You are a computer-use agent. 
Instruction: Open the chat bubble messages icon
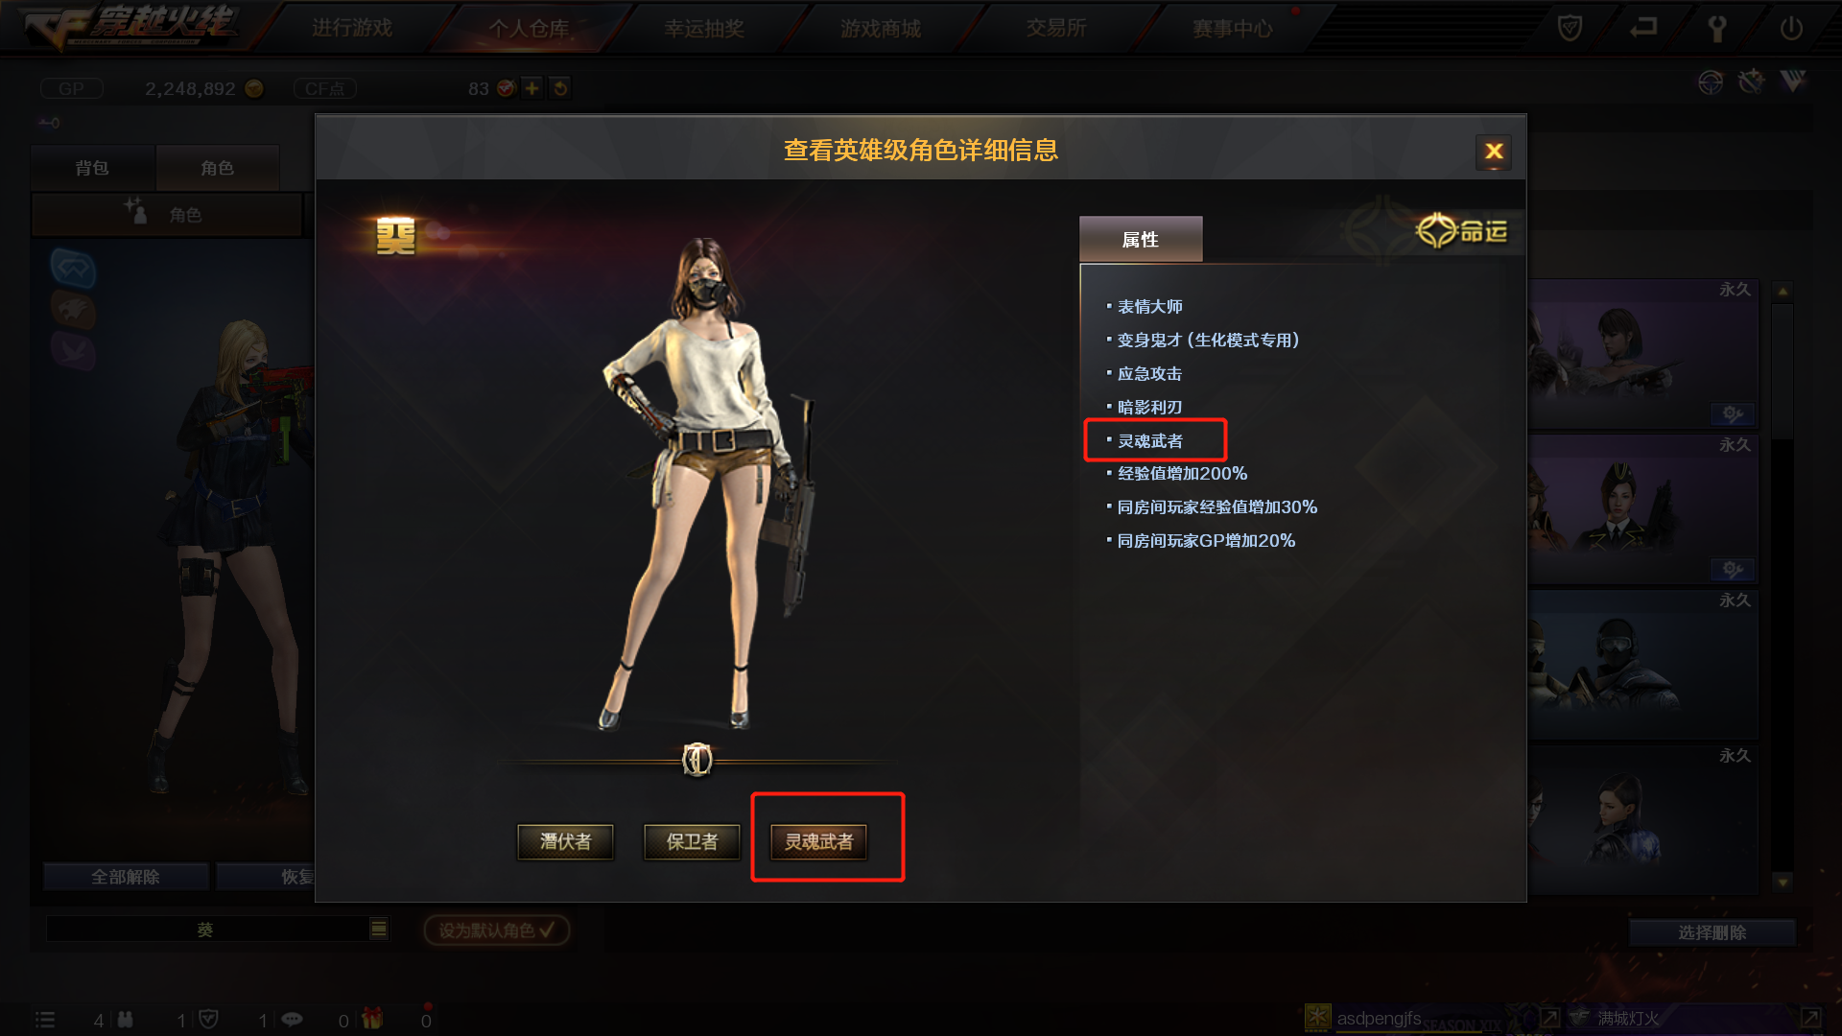(292, 1019)
